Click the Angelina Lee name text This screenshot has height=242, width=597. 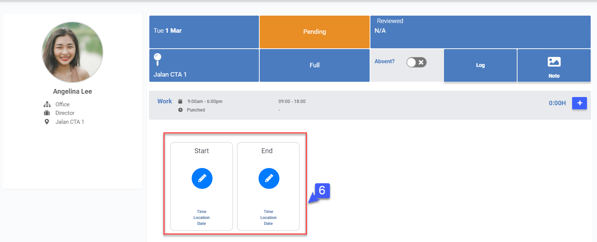72,91
